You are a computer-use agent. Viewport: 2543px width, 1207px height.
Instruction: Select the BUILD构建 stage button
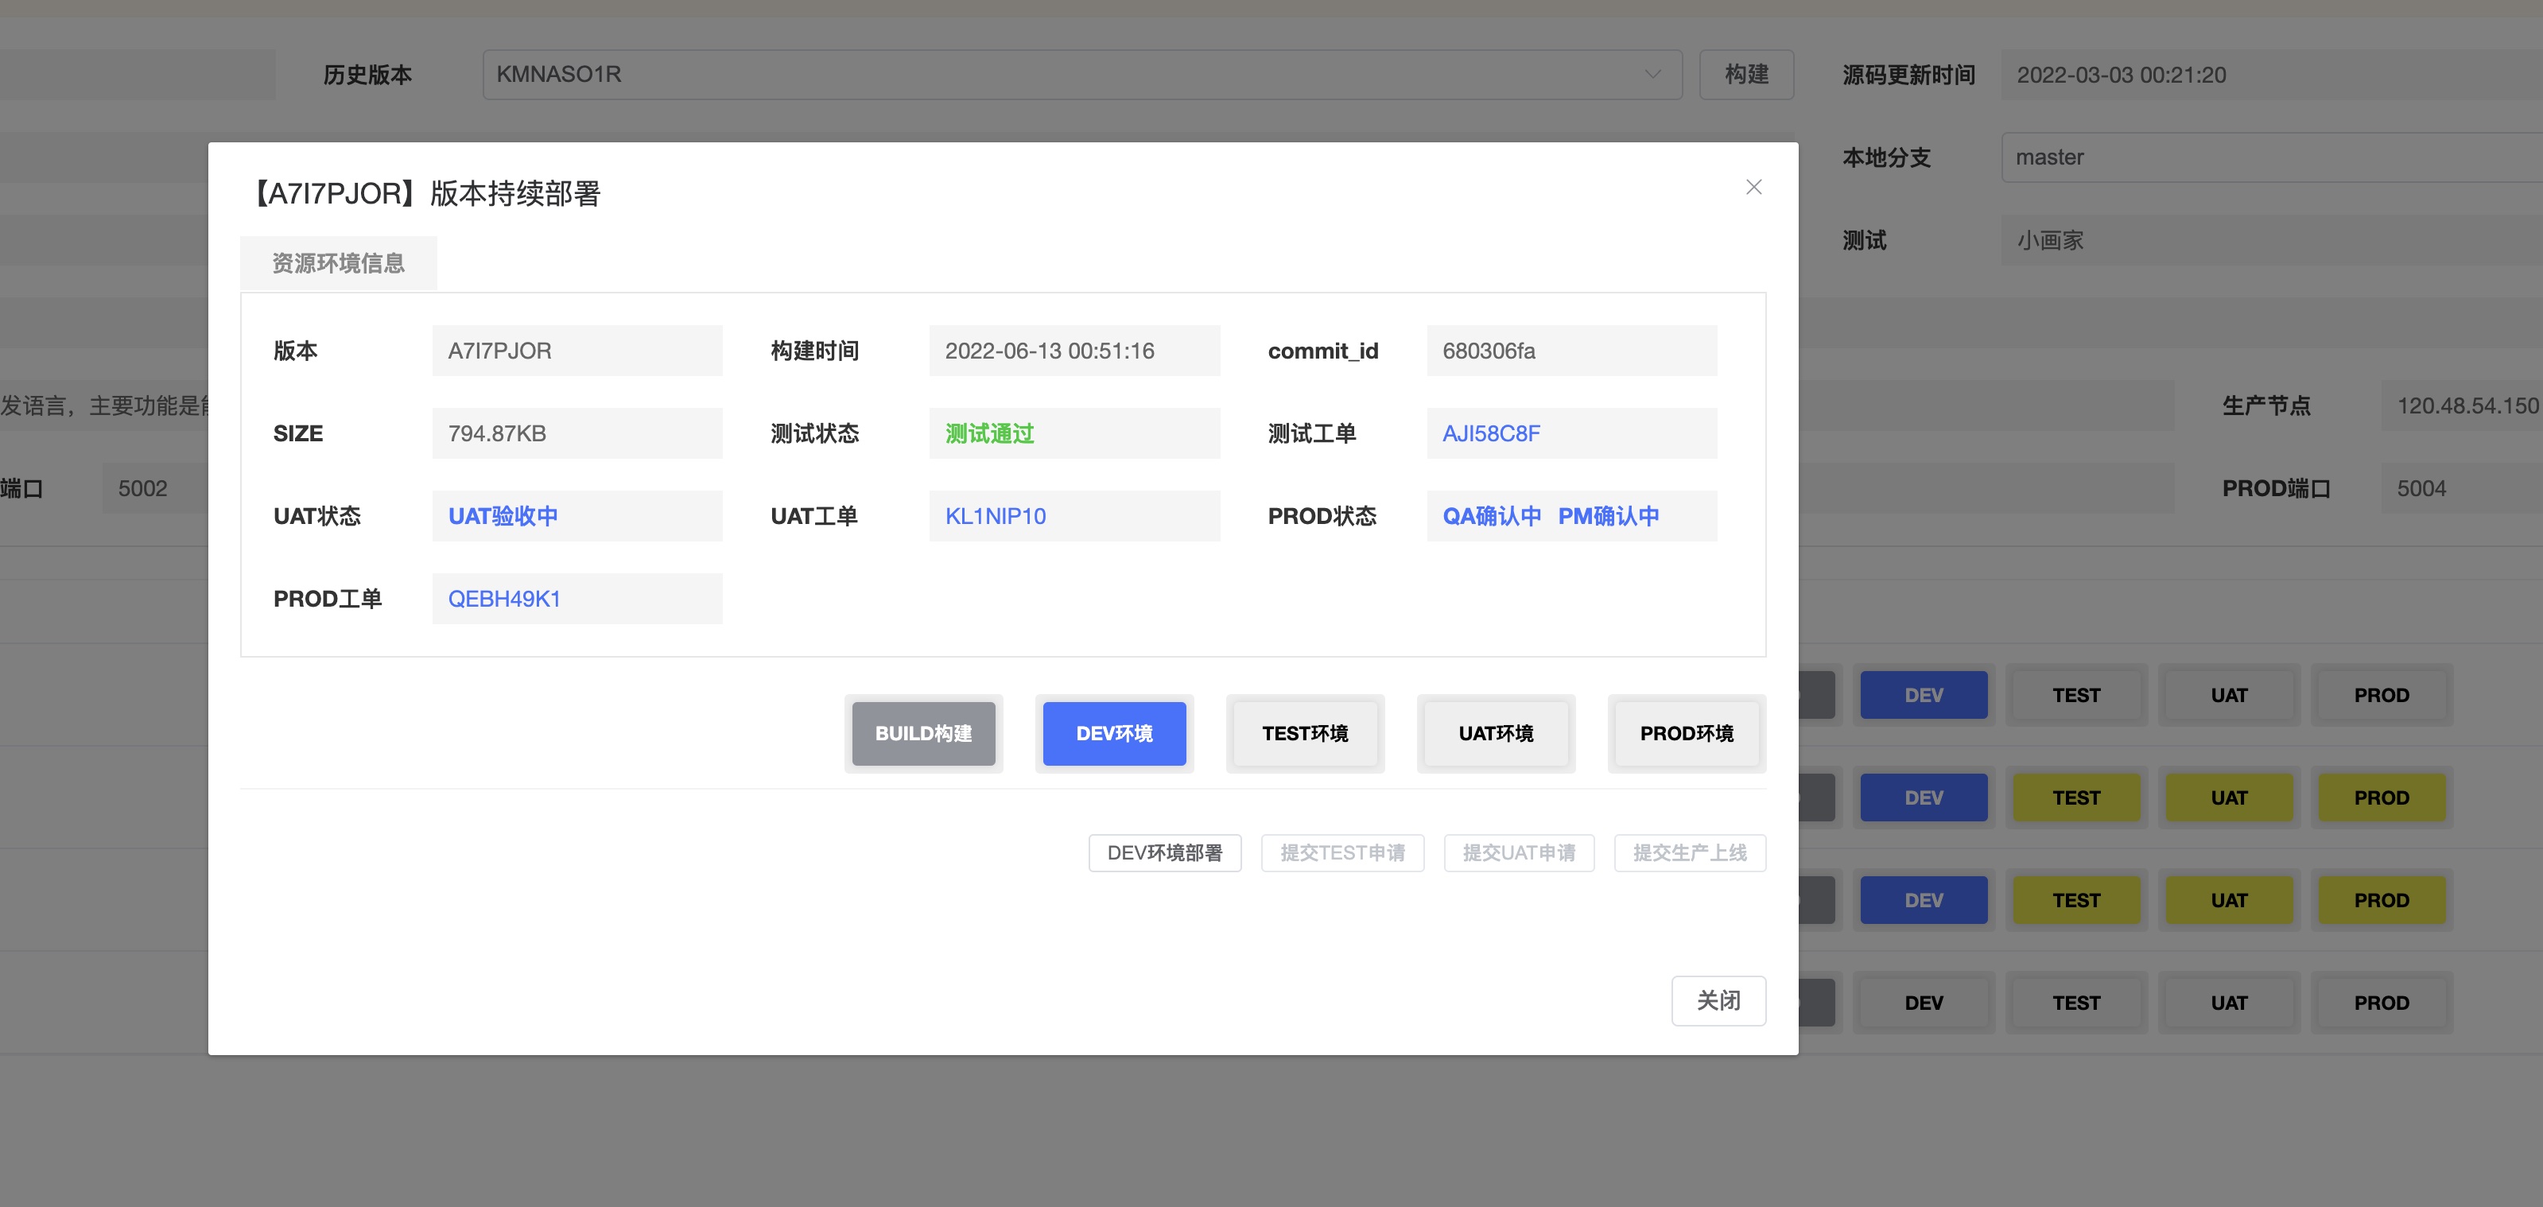[x=923, y=733]
